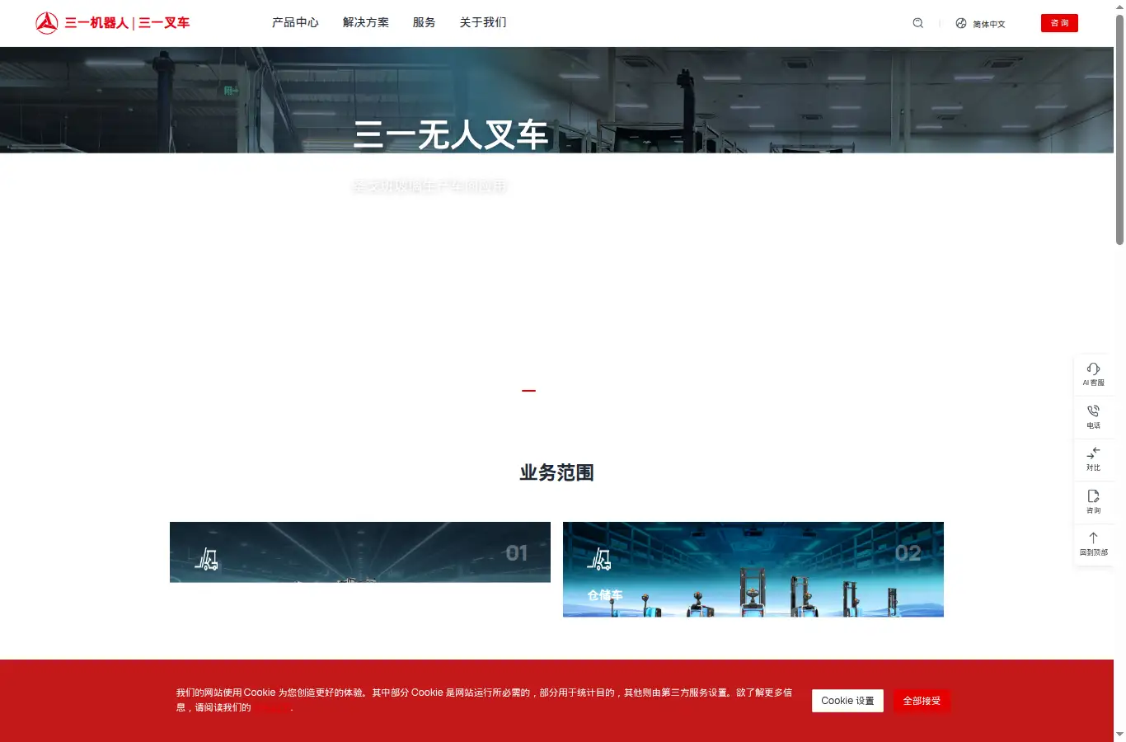Open the 产品中心 menu
This screenshot has width=1126, height=742.
point(295,22)
